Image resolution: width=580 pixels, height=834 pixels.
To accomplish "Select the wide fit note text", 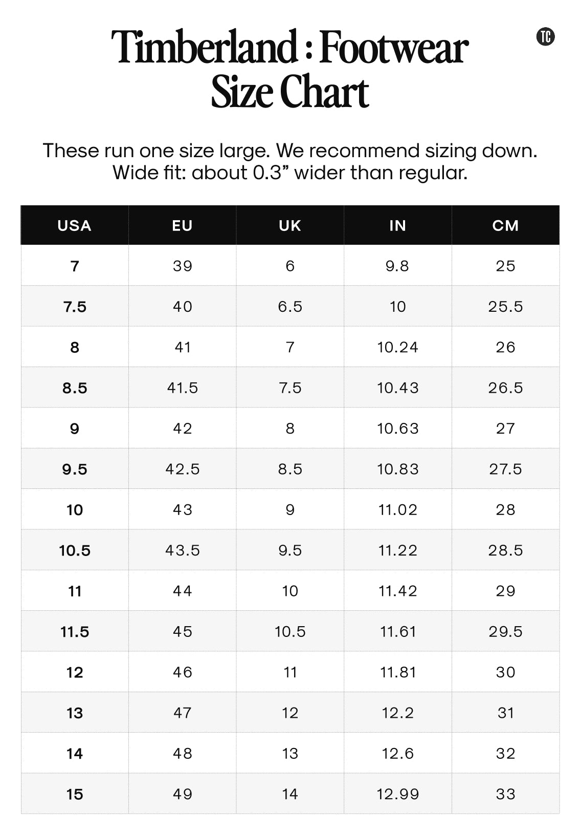I will 289,173.
